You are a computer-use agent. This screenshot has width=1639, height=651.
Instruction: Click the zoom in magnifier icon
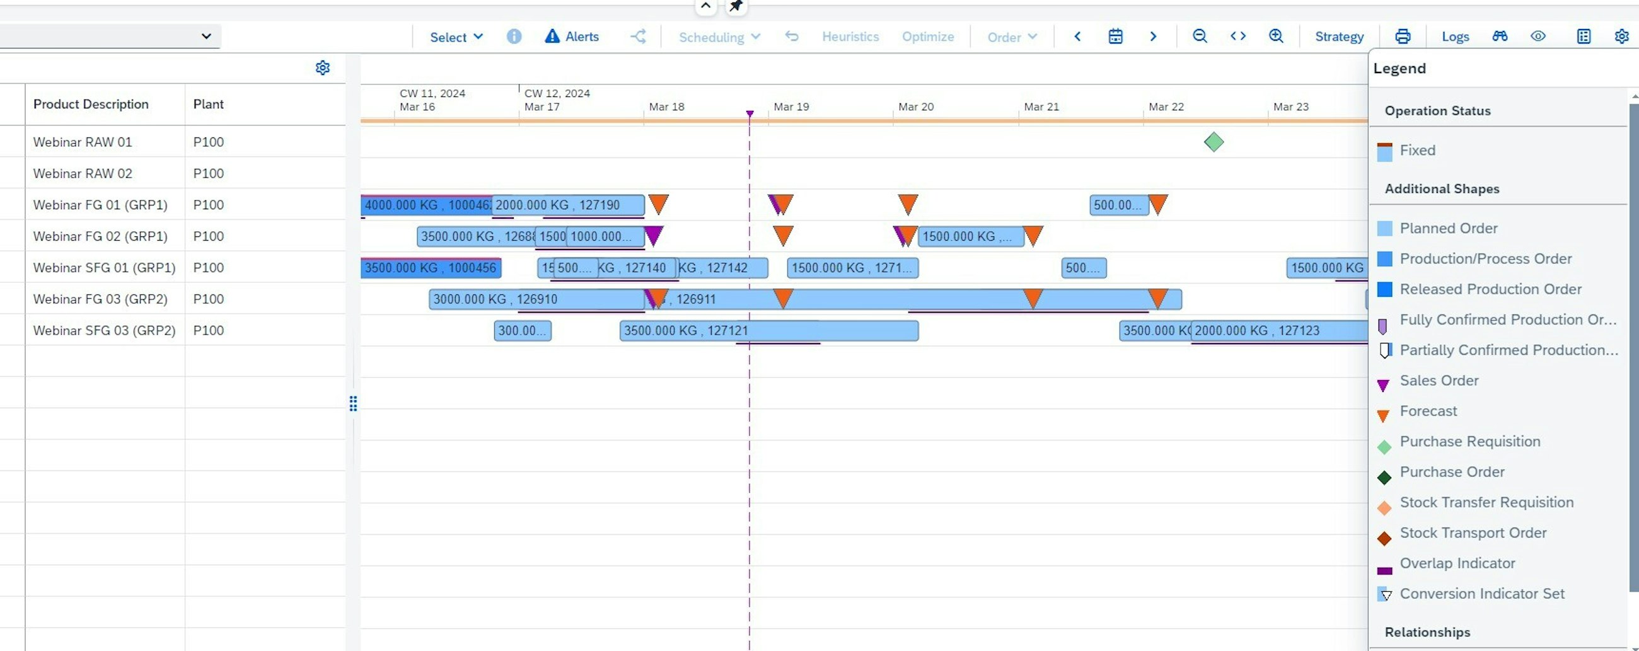tap(1276, 37)
